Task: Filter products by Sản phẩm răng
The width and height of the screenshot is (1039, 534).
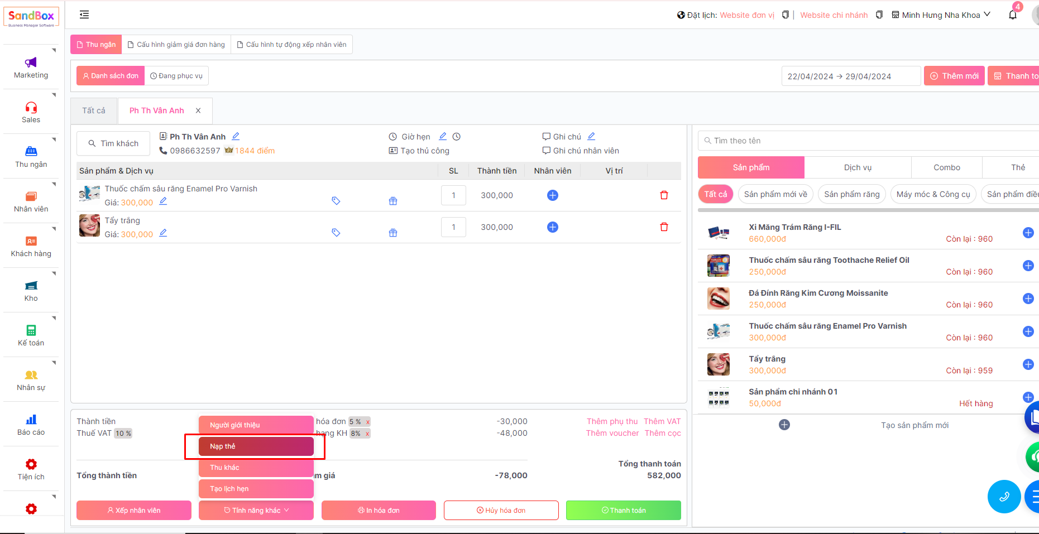Action: point(851,194)
